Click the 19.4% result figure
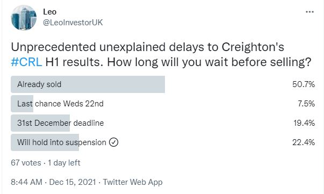The width and height of the screenshot is (324, 194). coord(304,123)
